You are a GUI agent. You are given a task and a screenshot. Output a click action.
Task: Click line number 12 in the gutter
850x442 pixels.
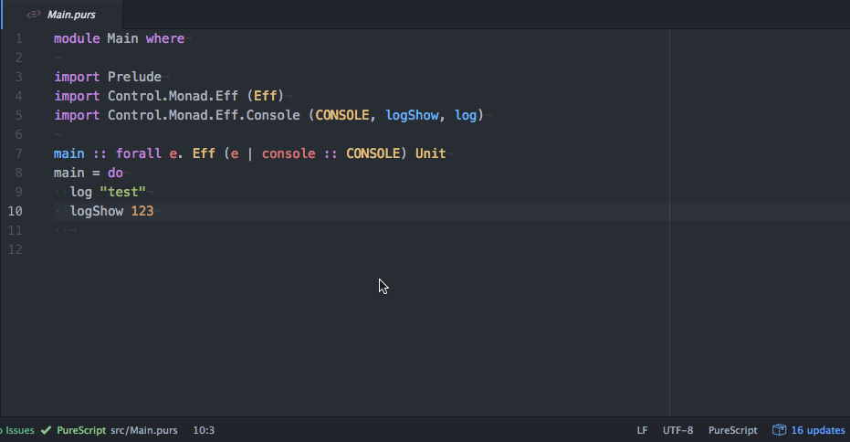16,249
